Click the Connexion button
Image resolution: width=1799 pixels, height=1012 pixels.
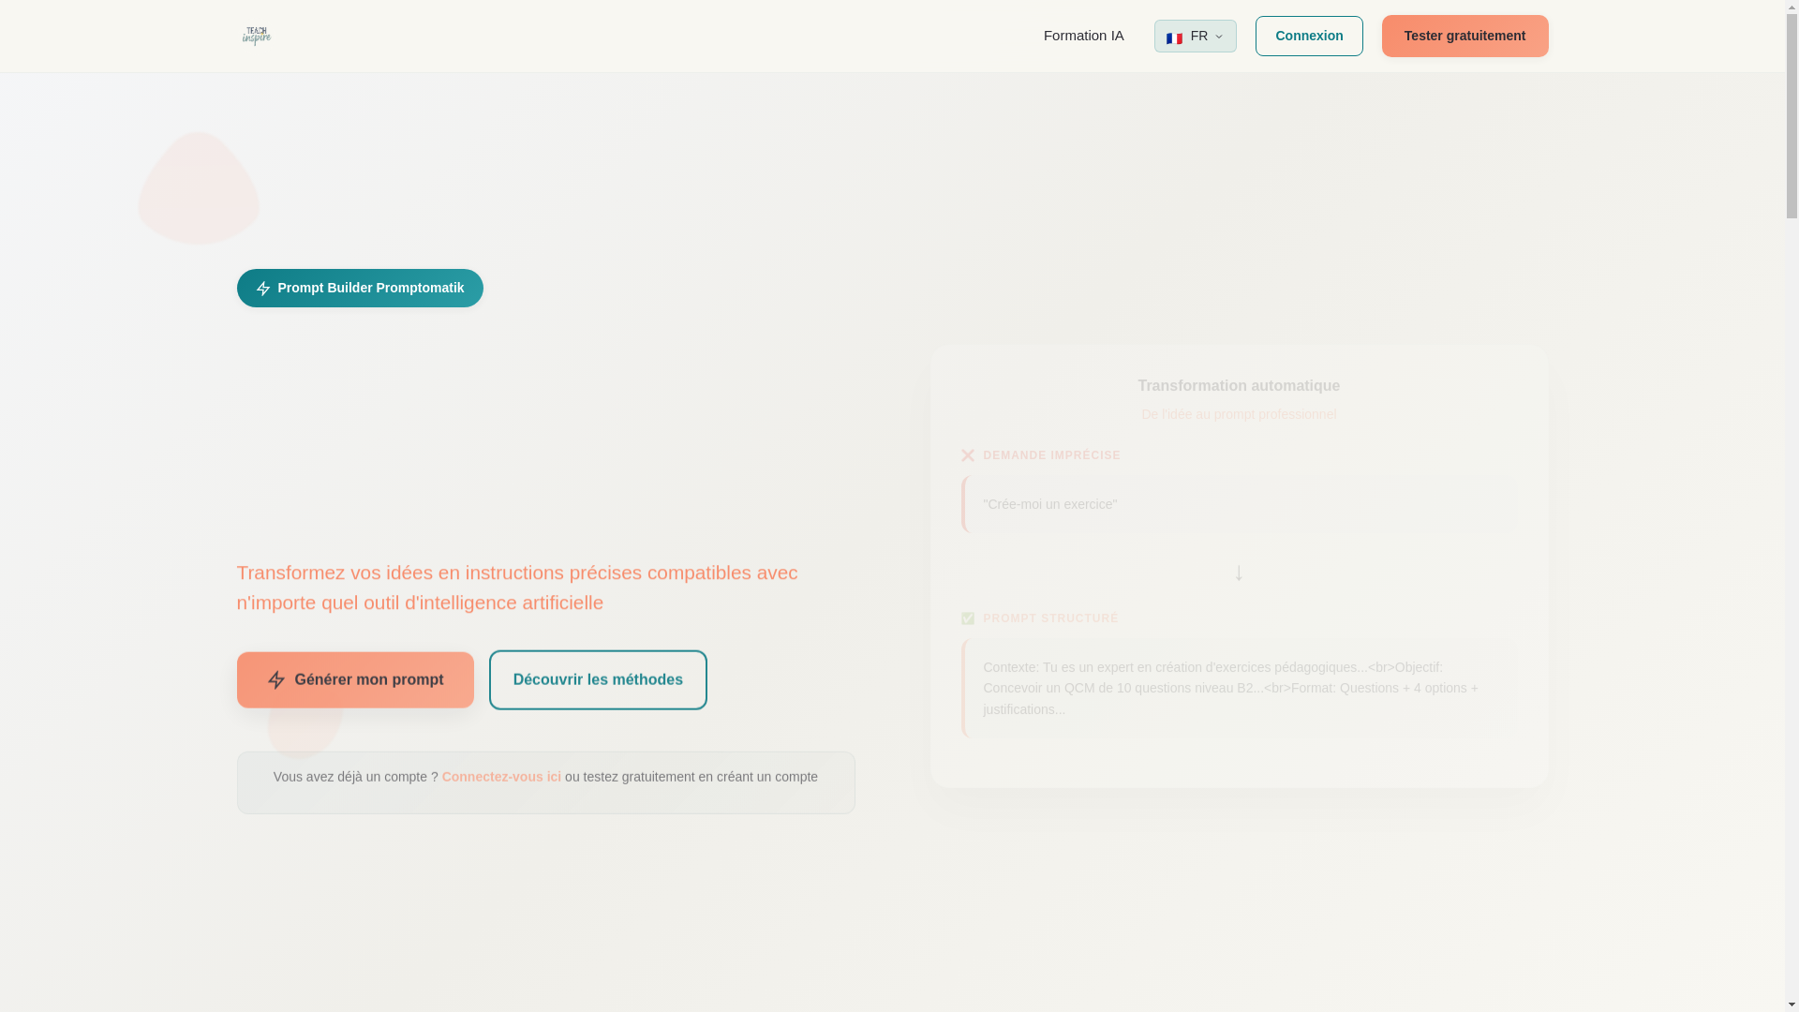pos(1309,37)
